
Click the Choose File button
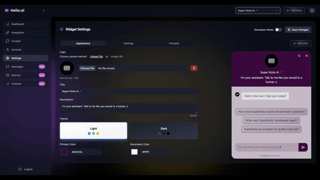87,68
